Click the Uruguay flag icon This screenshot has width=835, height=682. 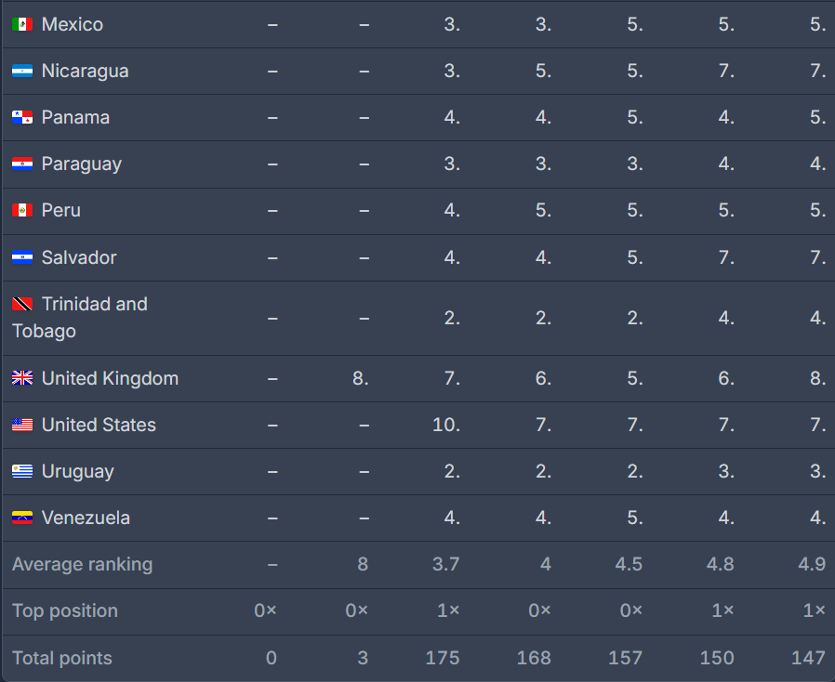point(22,471)
